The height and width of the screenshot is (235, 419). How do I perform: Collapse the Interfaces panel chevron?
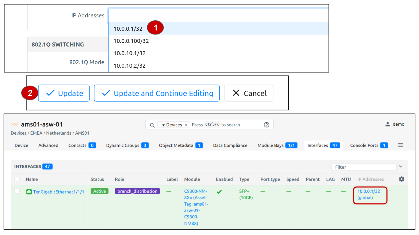[401, 166]
